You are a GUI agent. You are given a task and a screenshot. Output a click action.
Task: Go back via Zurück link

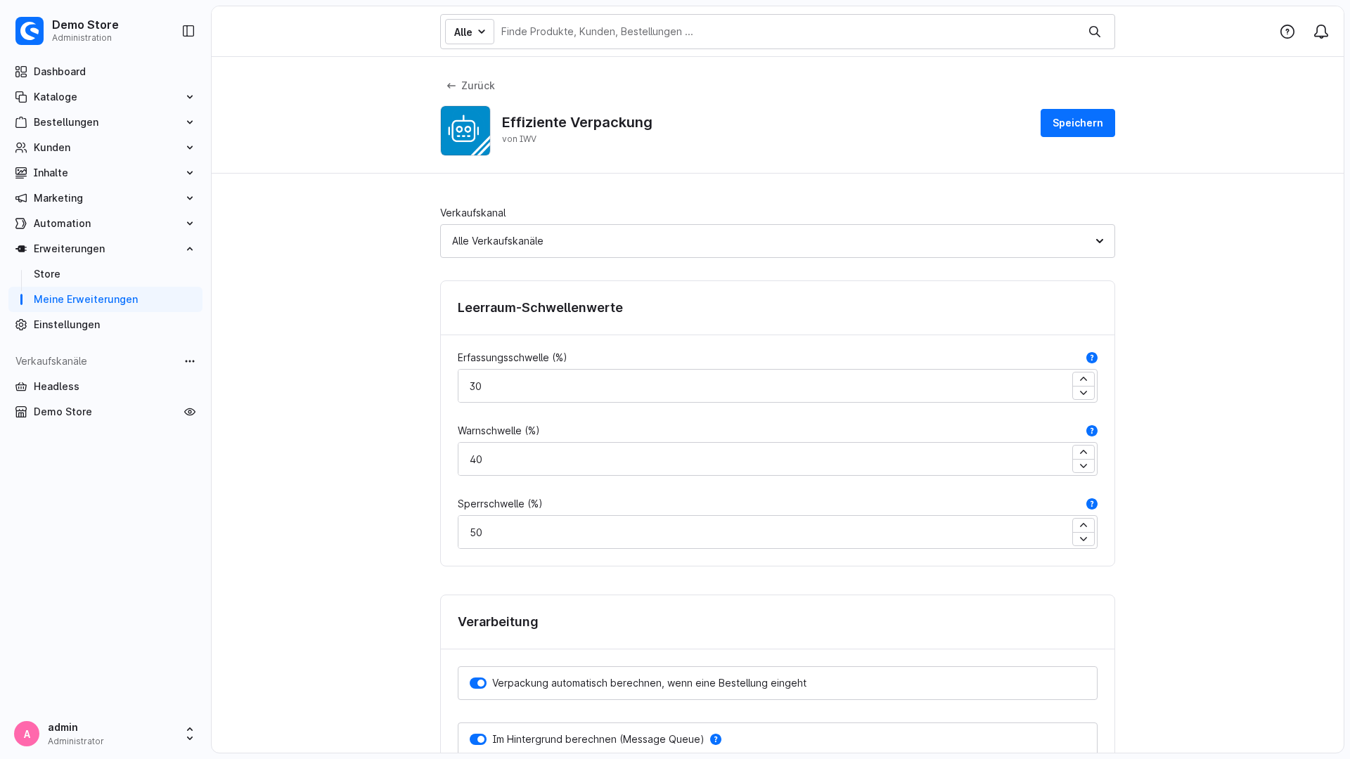click(x=470, y=86)
